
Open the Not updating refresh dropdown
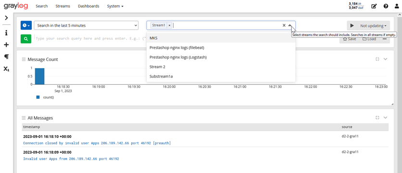coord(373,25)
